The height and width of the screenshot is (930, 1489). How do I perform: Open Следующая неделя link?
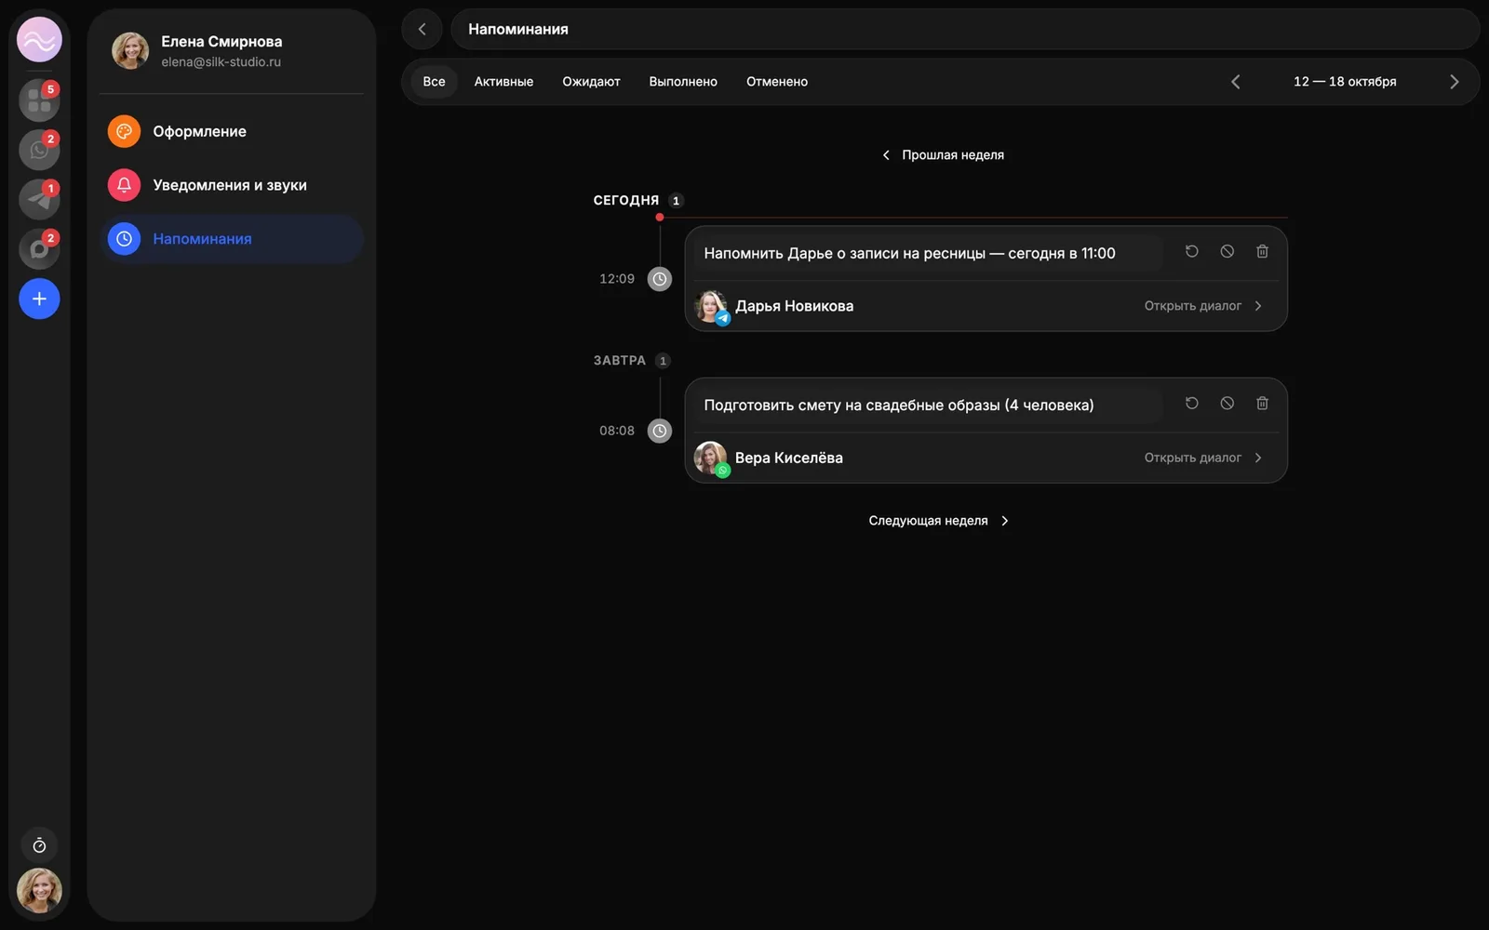coord(939,521)
